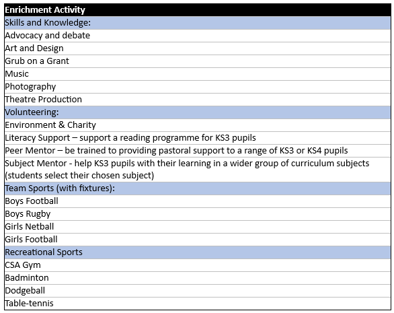Select the Enrichment Activity header cell
Viewport: 394px width, 313px height.
(198, 10)
